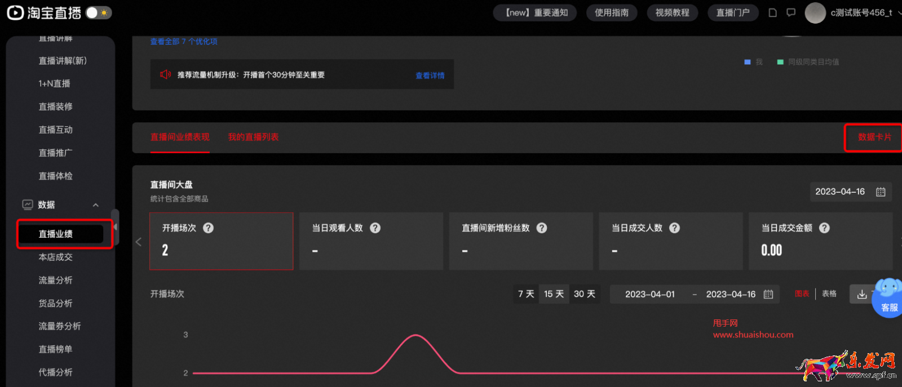Switch to 表格 table view
The image size is (902, 387).
(x=829, y=293)
